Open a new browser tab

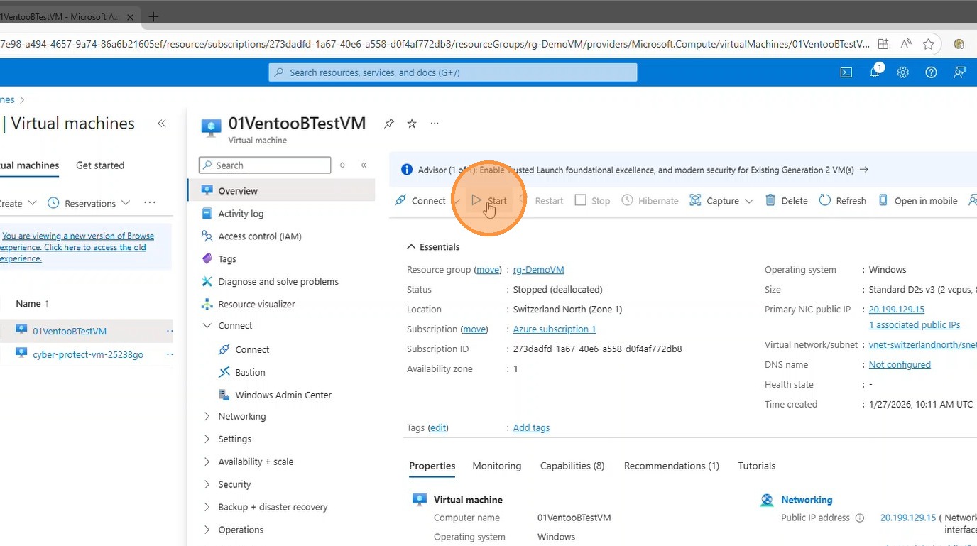(x=153, y=16)
